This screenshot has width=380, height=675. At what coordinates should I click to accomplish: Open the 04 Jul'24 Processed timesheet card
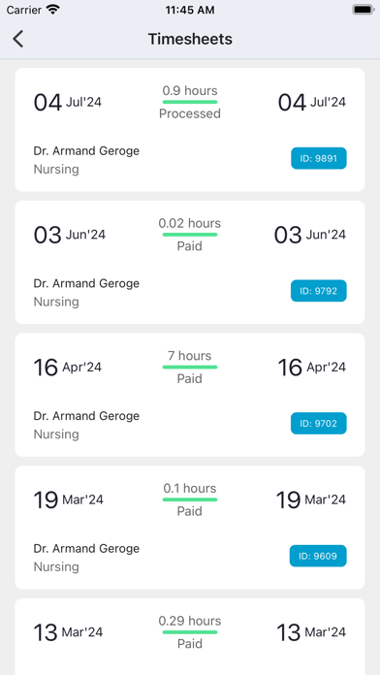click(x=190, y=130)
